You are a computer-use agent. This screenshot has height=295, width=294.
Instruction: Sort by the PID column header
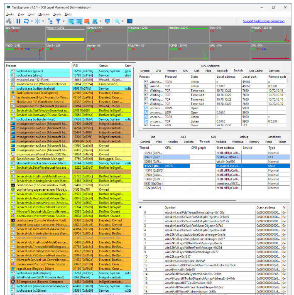tap(85, 66)
